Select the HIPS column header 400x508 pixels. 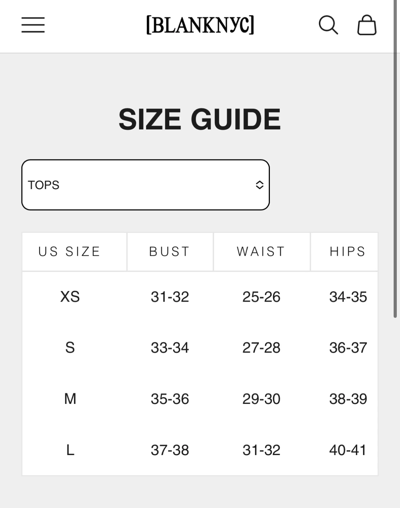tap(348, 252)
